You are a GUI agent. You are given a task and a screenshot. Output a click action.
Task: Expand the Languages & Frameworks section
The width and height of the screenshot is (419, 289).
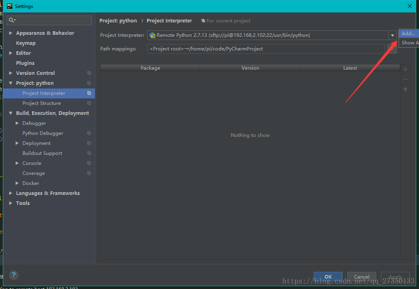pyautogui.click(x=11, y=193)
